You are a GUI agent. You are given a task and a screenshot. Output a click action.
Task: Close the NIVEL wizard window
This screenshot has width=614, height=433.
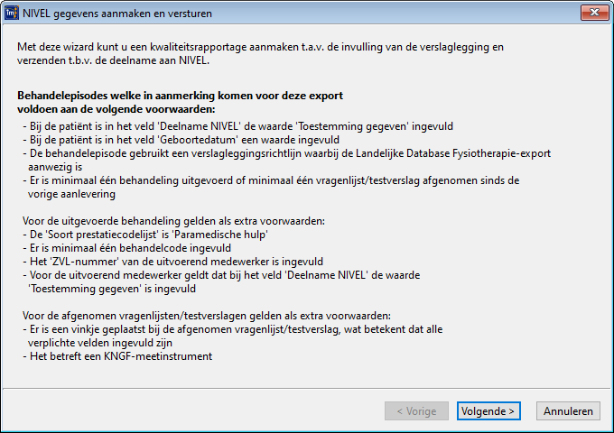(x=592, y=13)
